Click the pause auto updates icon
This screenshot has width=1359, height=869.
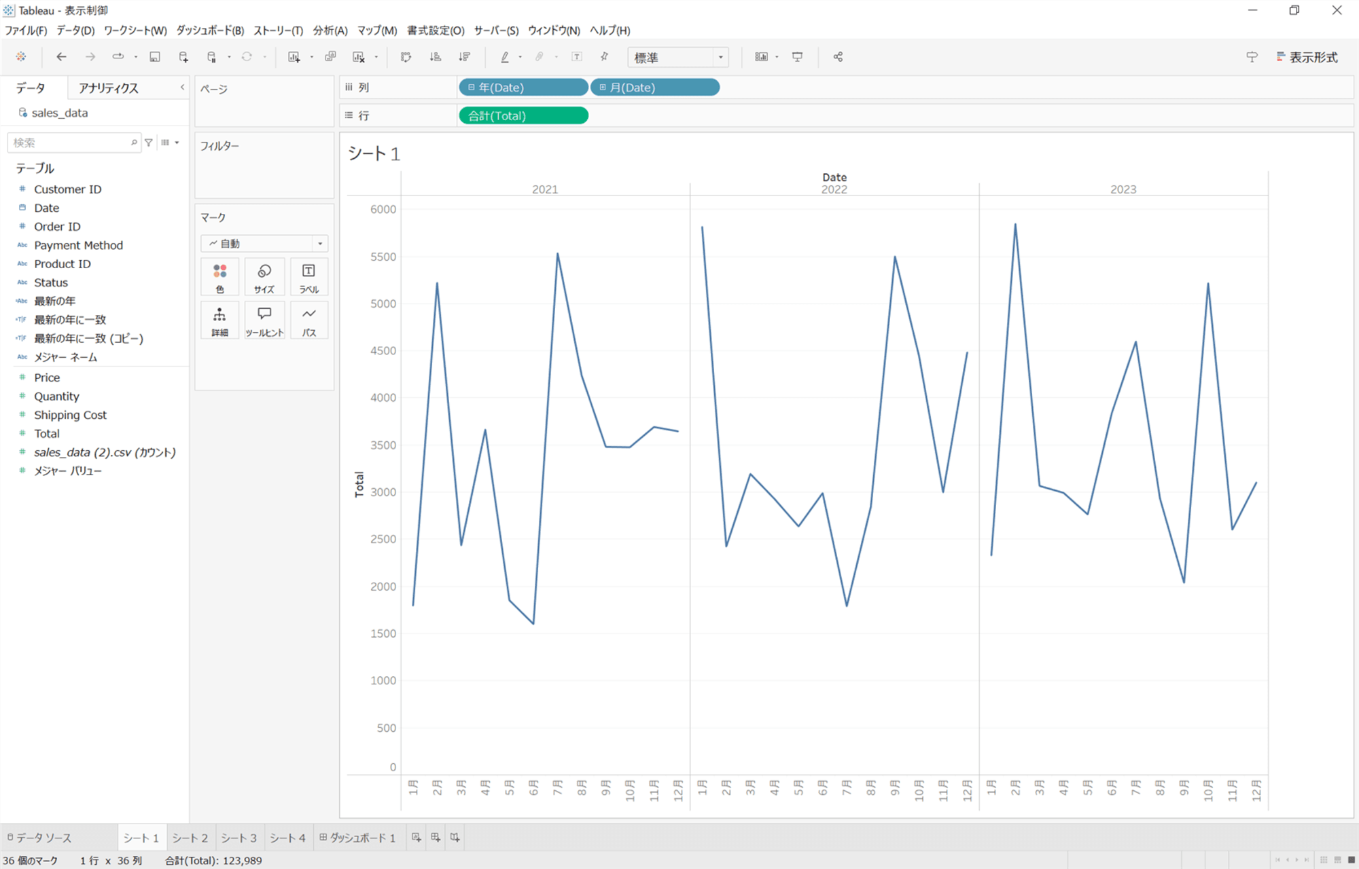(x=212, y=57)
